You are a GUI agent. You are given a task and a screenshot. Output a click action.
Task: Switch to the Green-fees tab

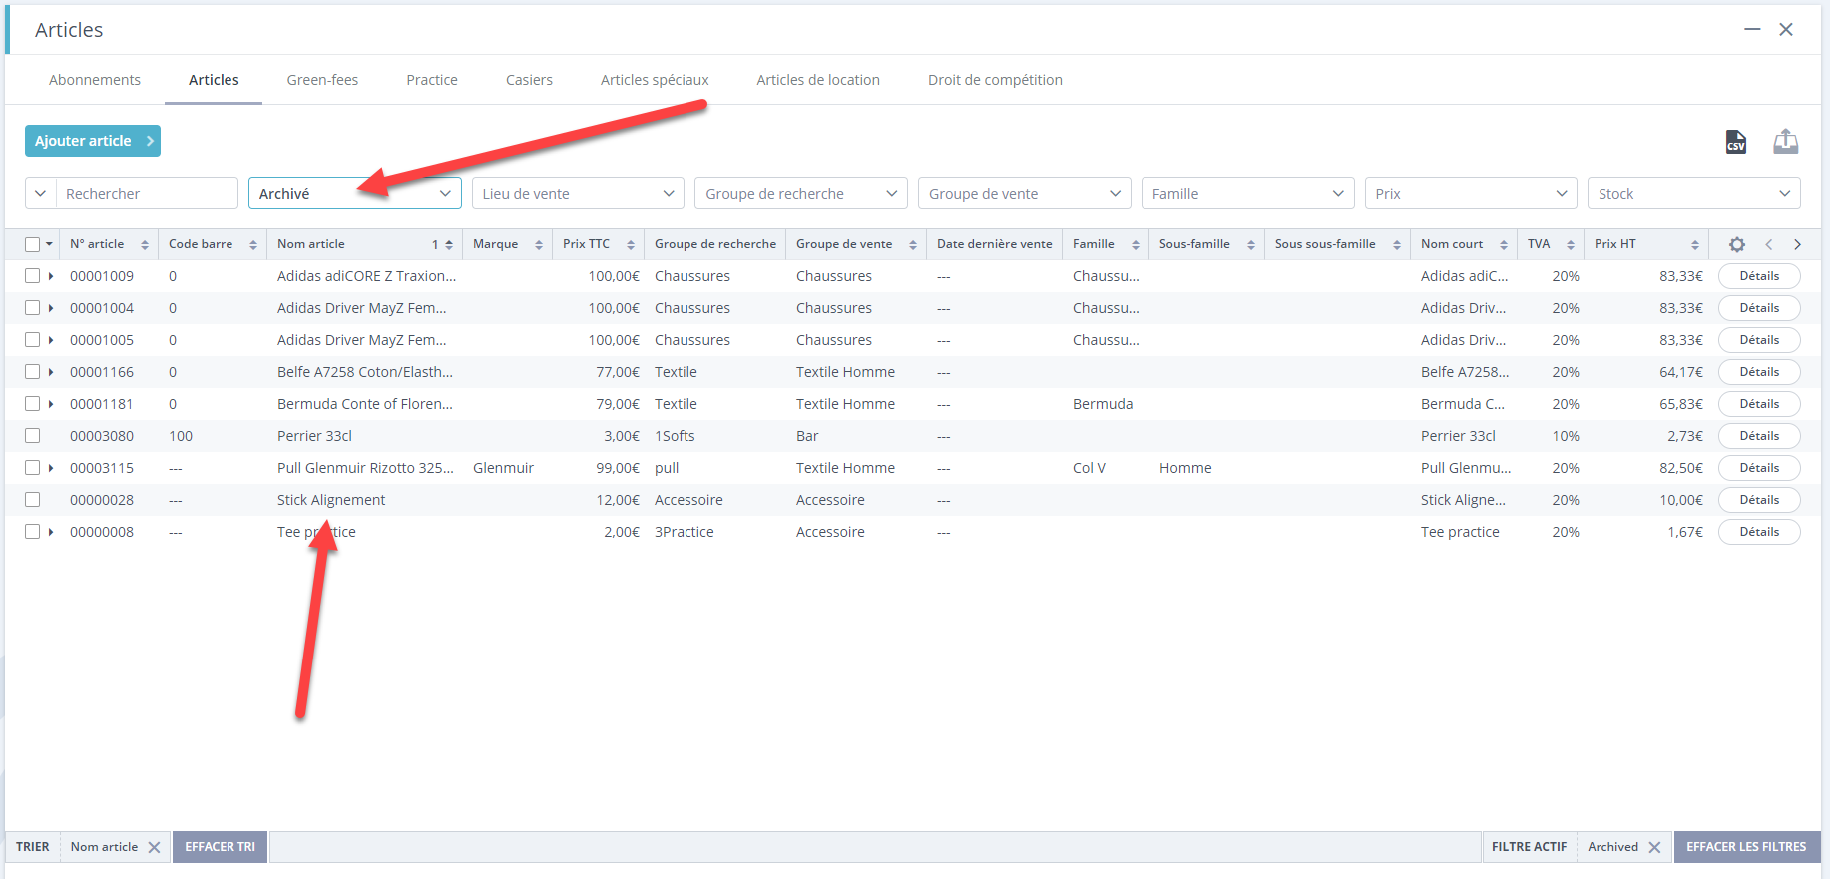[x=322, y=80]
